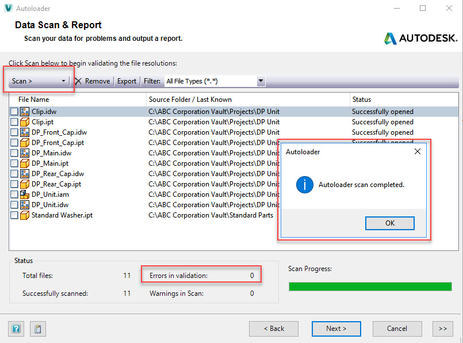Tick the DP_Front_Cap.ipt checkbox
Viewport: 463px width, 343px height.
coord(14,143)
